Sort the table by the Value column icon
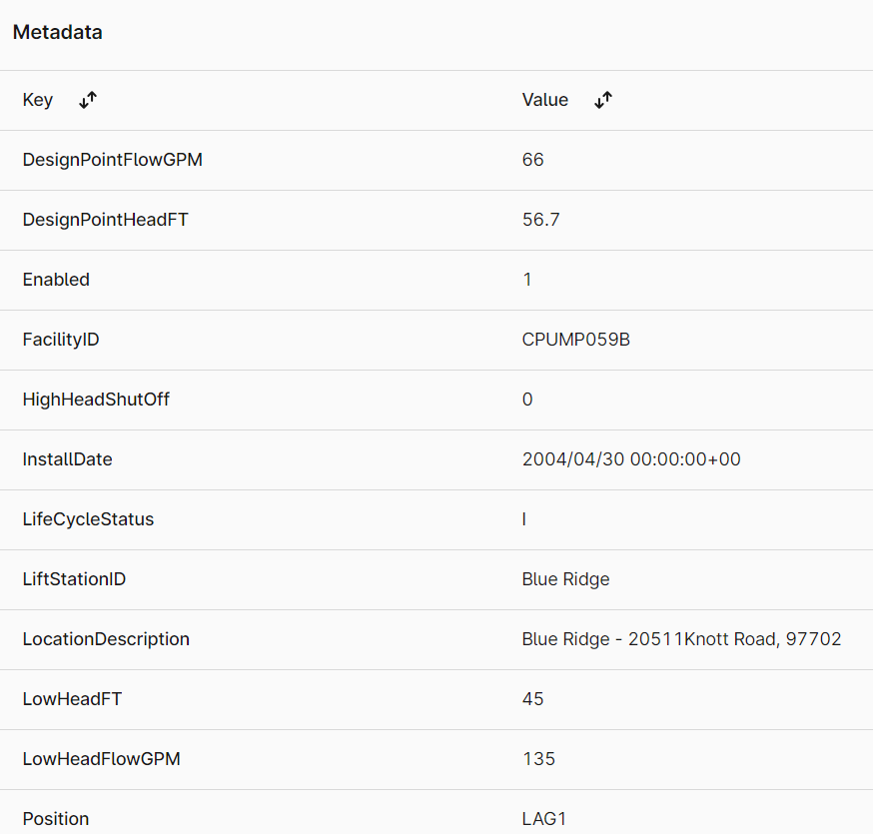 (x=603, y=100)
